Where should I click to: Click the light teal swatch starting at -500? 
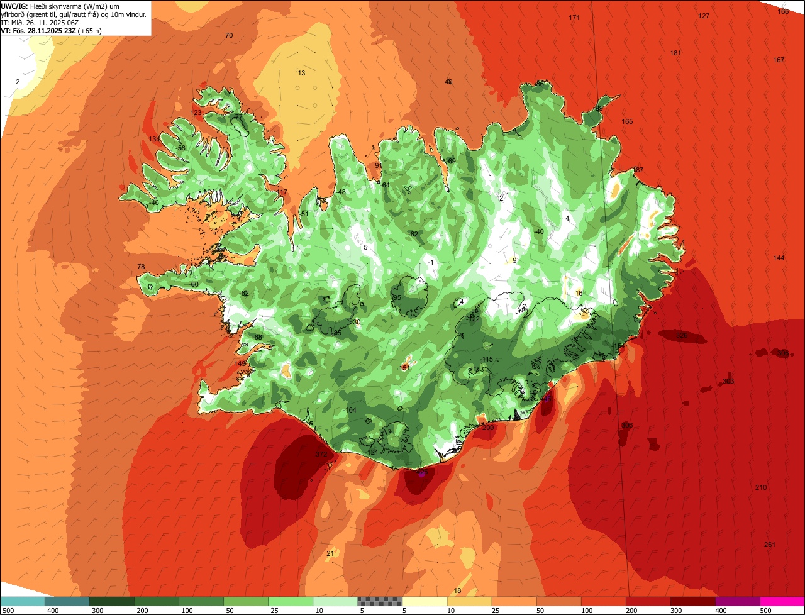pos(23,601)
